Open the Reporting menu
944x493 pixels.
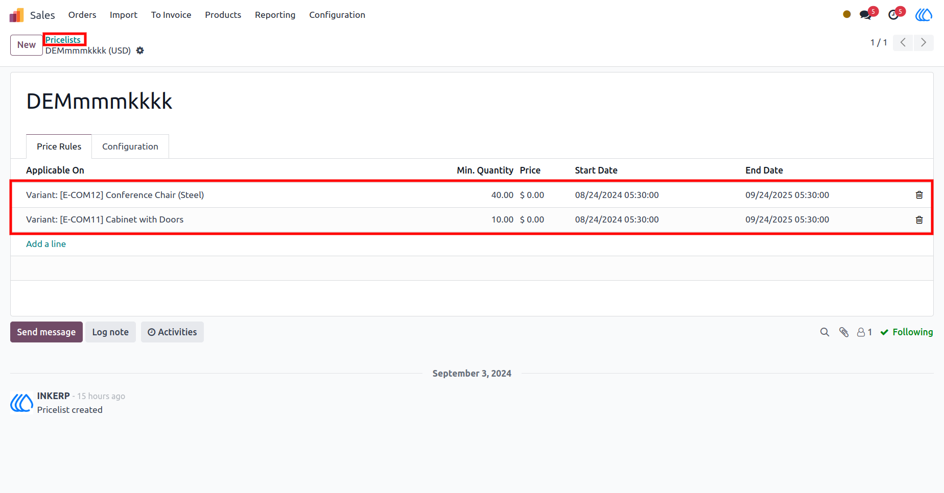tap(275, 15)
